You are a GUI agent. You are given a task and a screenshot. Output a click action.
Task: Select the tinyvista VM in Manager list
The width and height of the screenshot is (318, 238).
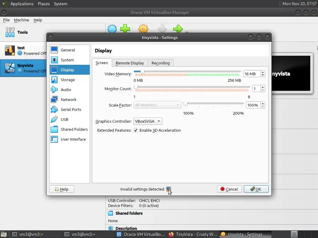pos(23,68)
